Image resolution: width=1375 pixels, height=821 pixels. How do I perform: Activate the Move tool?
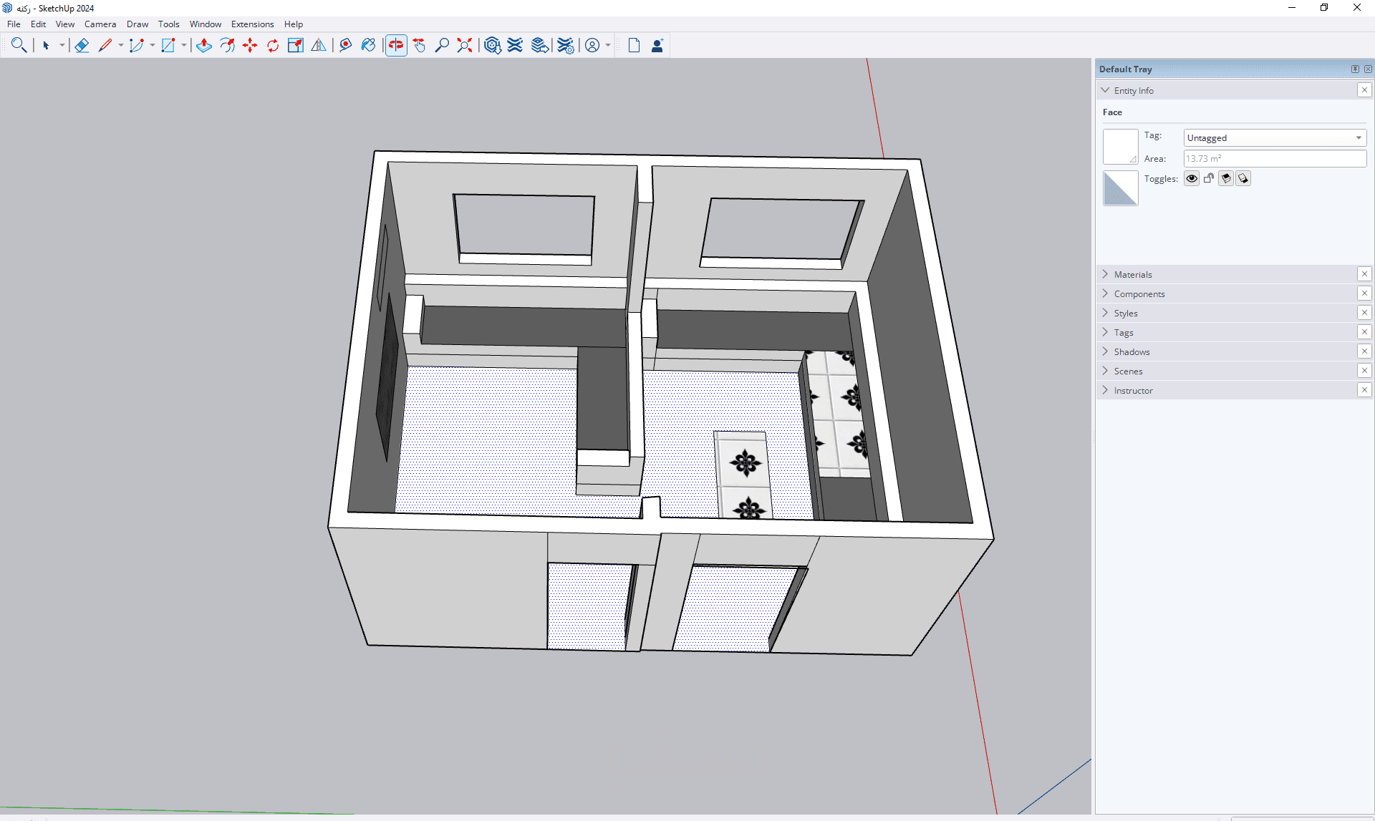pos(250,46)
